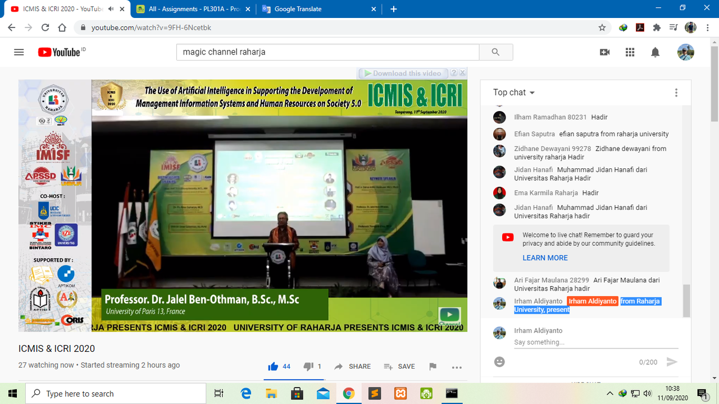This screenshot has height=404, width=719.
Task: Expand the Top chat mode dropdown
Action: tap(514, 93)
